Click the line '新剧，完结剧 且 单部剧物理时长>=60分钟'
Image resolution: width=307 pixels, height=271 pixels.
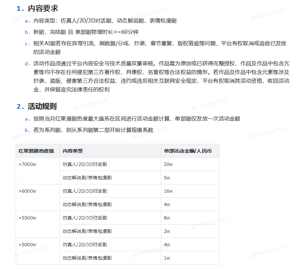click(86, 32)
